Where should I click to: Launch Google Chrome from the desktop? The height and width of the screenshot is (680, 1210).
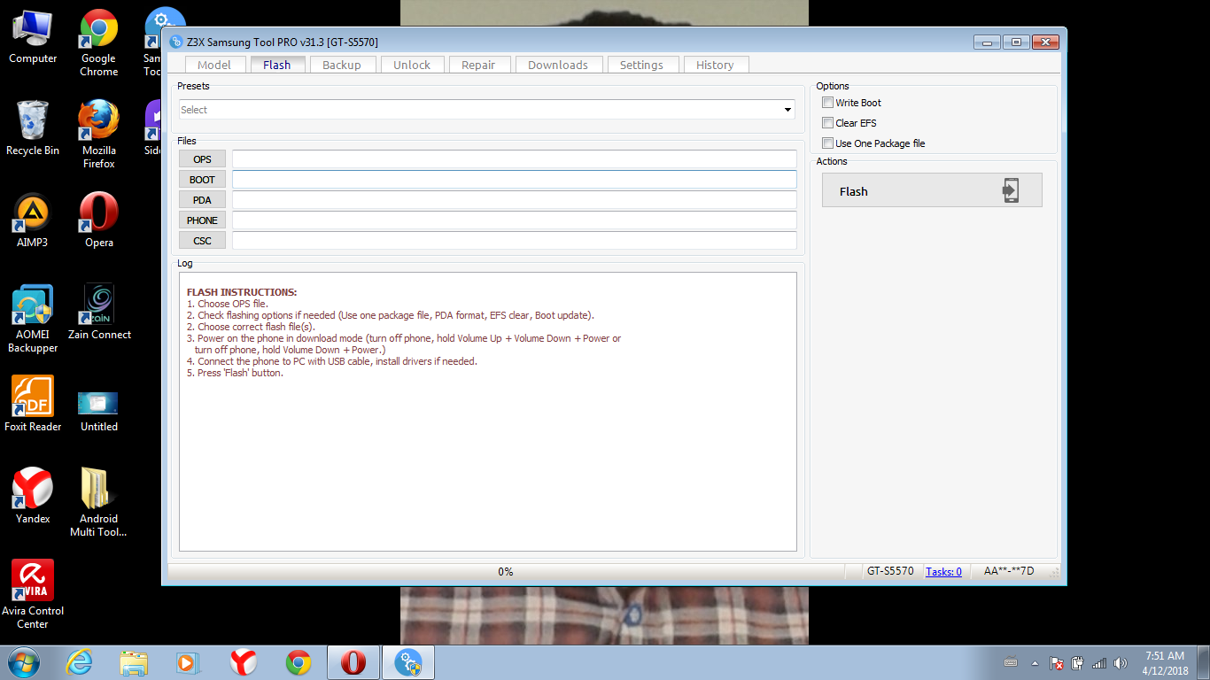pyautogui.click(x=99, y=42)
